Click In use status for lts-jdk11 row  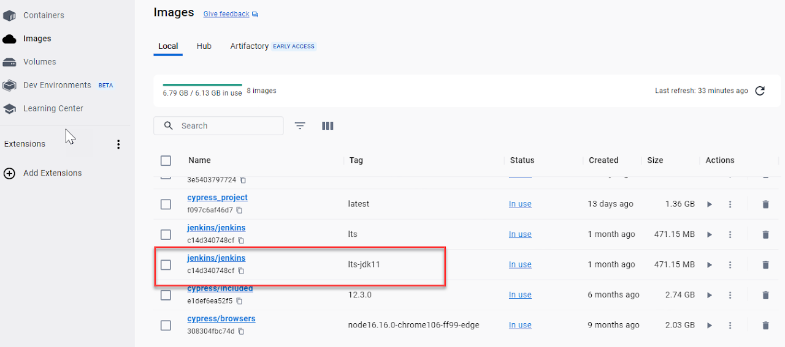[x=520, y=264]
